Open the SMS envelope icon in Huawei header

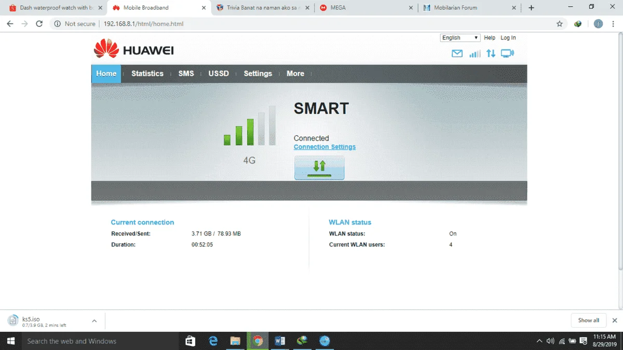tap(457, 53)
